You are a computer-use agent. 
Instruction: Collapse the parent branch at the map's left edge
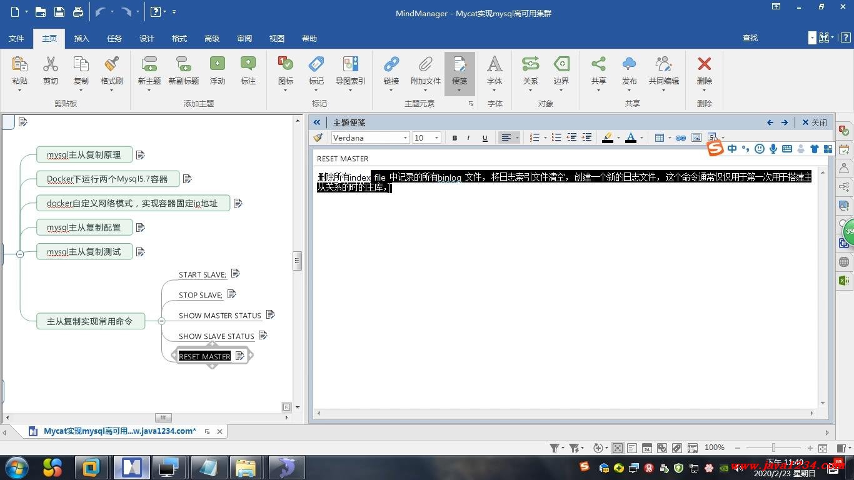(x=20, y=254)
